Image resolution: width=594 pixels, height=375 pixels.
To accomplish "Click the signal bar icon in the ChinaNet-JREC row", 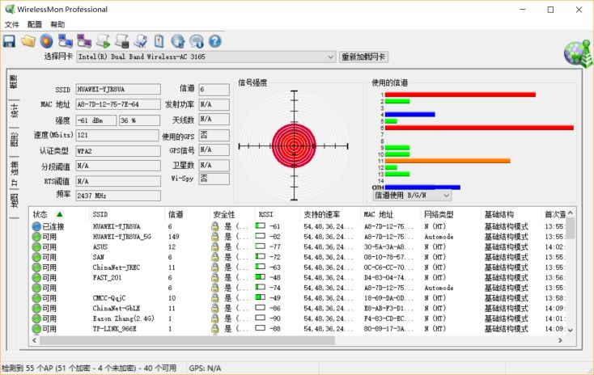I will (261, 267).
